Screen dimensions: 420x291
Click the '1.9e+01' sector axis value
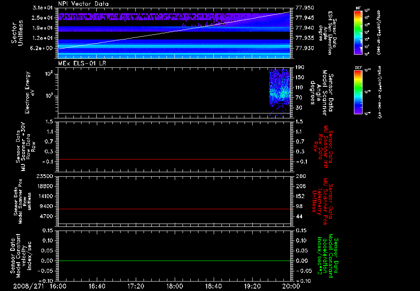[42, 28]
